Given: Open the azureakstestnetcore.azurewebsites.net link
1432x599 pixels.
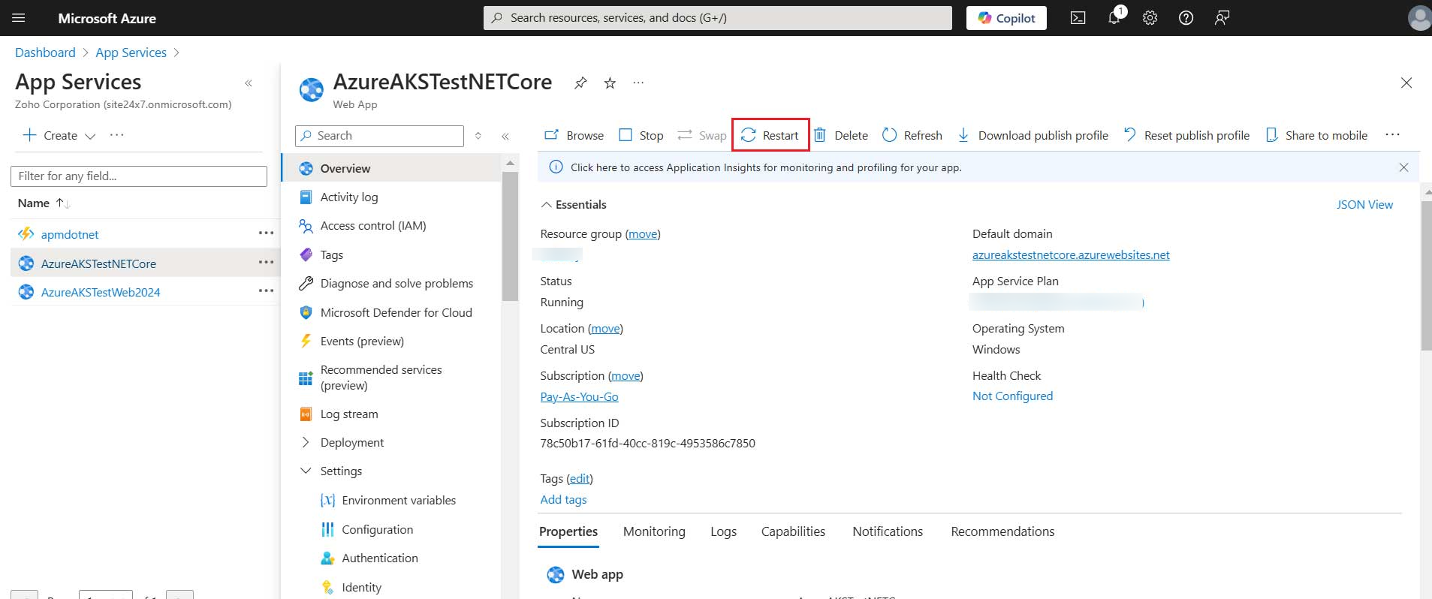Looking at the screenshot, I should [1070, 255].
